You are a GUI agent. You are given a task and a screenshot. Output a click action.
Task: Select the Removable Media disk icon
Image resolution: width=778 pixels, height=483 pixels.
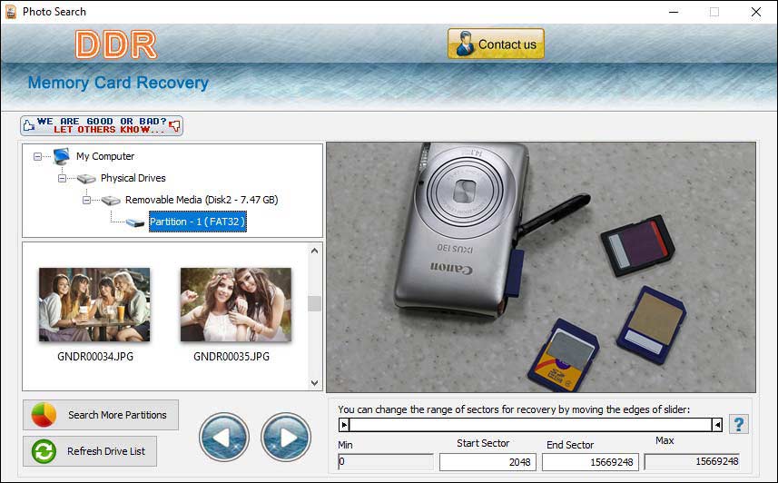111,200
